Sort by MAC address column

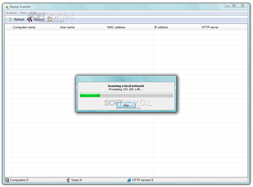coord(129,27)
